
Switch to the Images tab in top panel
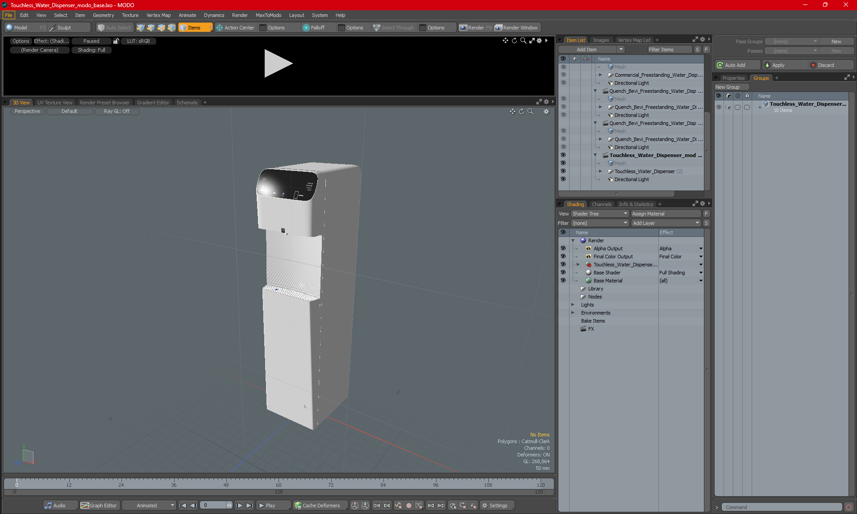coord(600,39)
